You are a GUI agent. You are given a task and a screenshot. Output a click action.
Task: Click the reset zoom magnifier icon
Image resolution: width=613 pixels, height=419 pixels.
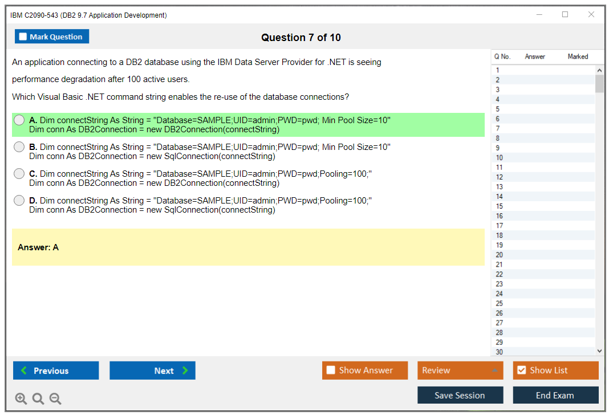[x=38, y=399]
